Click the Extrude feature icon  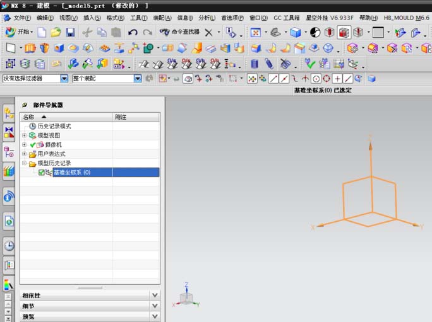point(30,48)
